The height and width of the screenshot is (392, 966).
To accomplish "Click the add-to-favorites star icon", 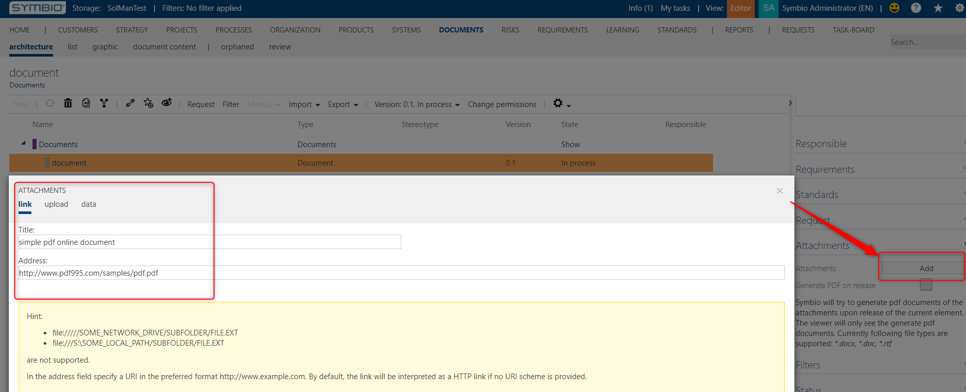I will (x=148, y=103).
